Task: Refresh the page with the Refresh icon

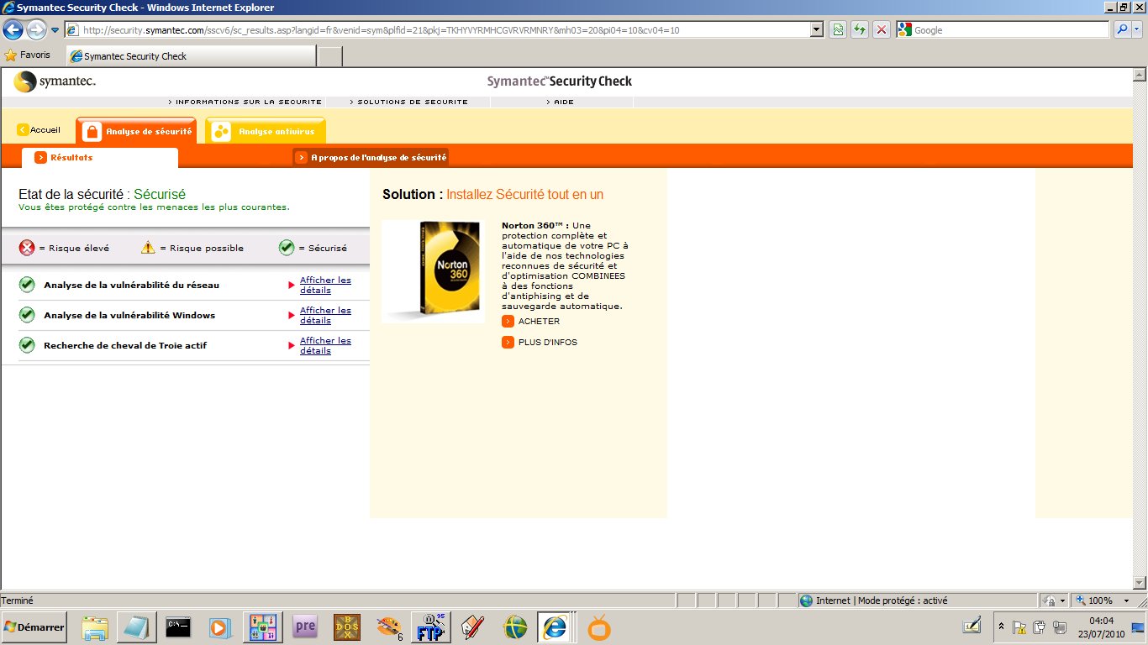Action: click(x=860, y=29)
